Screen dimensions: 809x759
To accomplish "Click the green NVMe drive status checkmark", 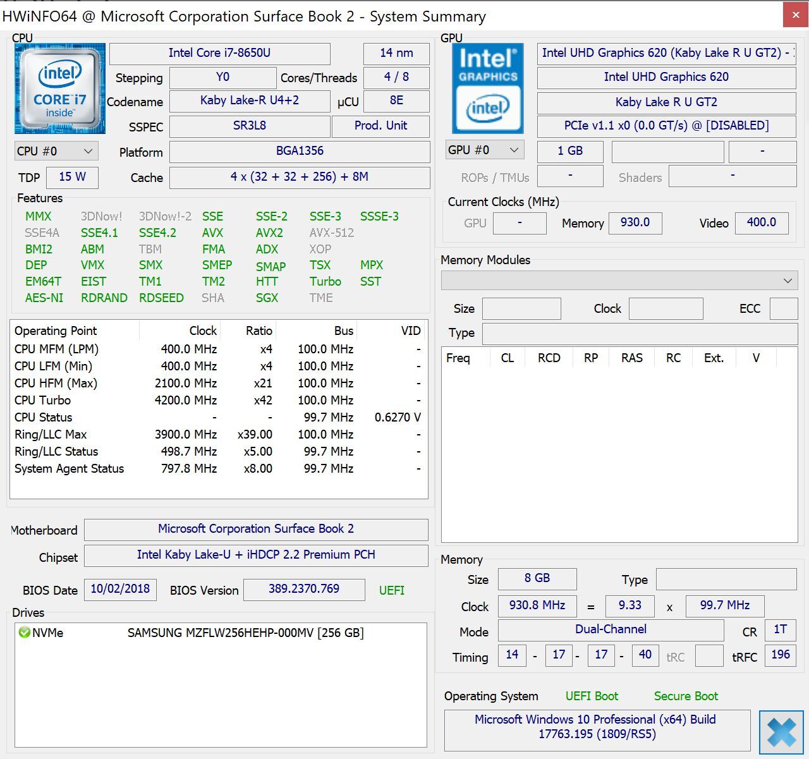I will click(x=25, y=633).
